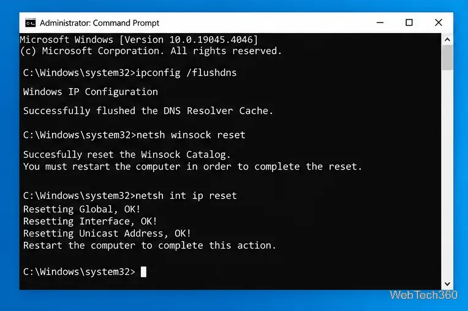Click the Successfully flushed DNS Resolver Cache line
Viewport: 468px width, 311px height.
[x=148, y=111]
